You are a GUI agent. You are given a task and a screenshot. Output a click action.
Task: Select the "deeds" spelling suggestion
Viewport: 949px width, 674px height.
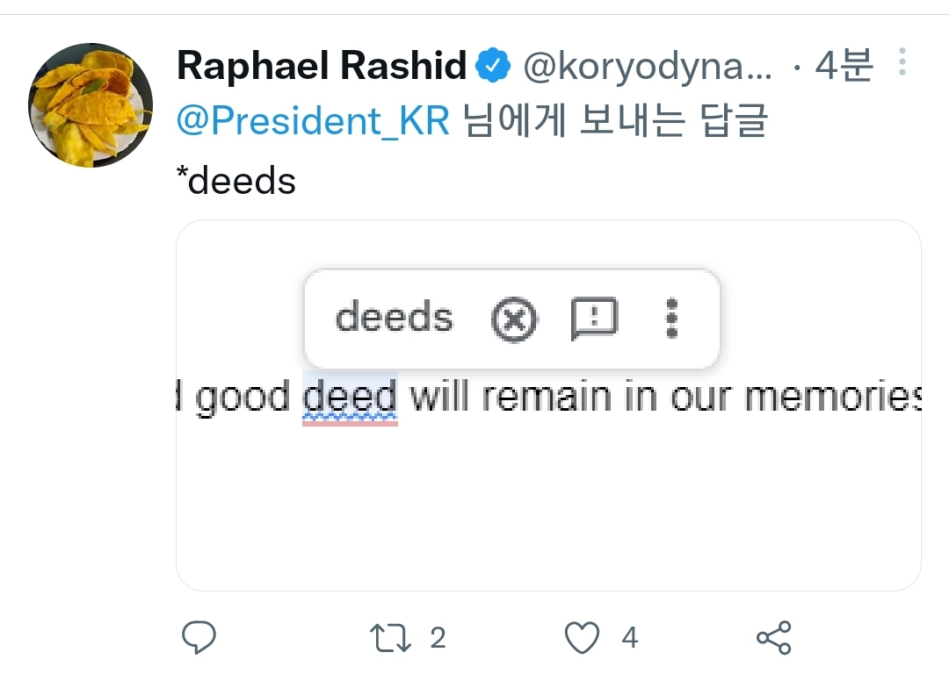coord(394,318)
